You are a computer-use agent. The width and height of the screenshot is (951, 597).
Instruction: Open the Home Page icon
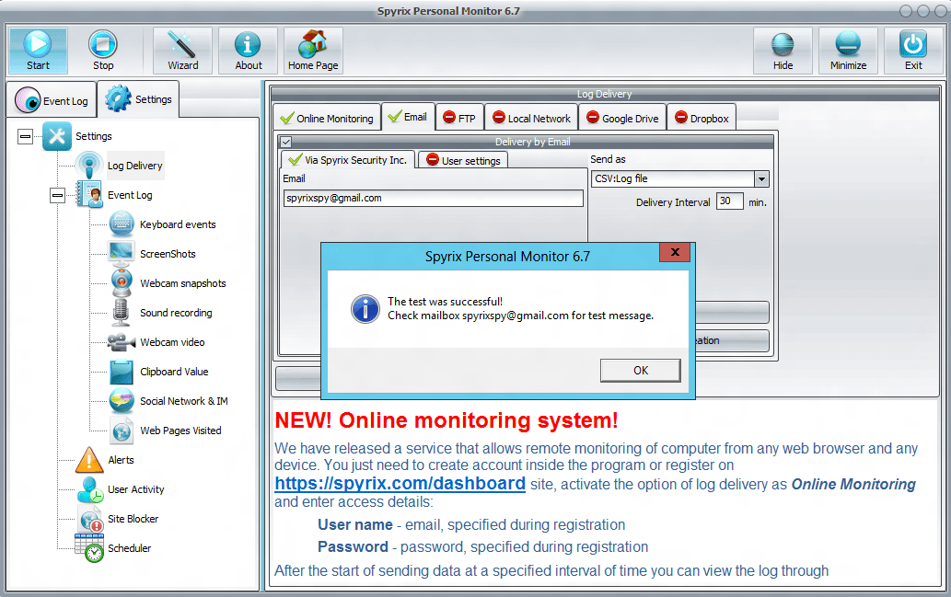pos(313,43)
